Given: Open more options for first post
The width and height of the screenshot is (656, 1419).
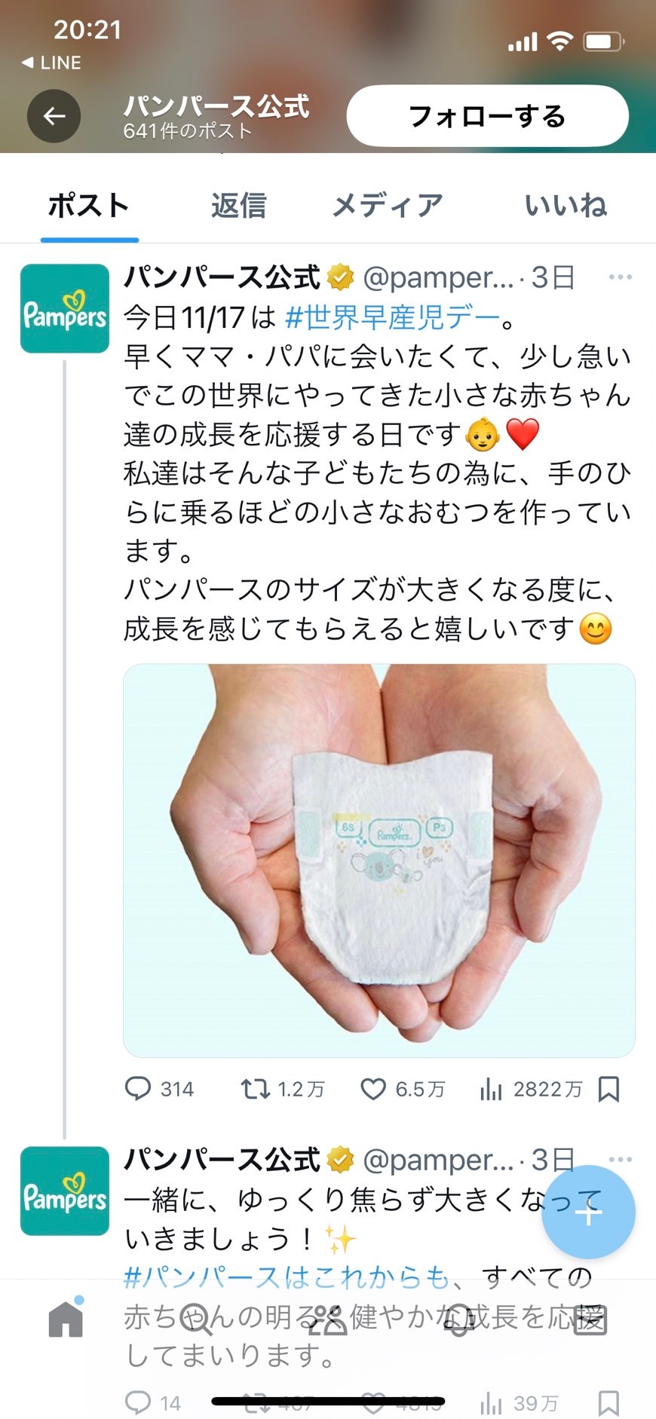Looking at the screenshot, I should coord(620,277).
